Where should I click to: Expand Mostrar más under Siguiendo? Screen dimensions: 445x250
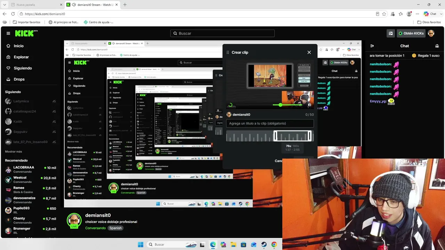(x=14, y=152)
